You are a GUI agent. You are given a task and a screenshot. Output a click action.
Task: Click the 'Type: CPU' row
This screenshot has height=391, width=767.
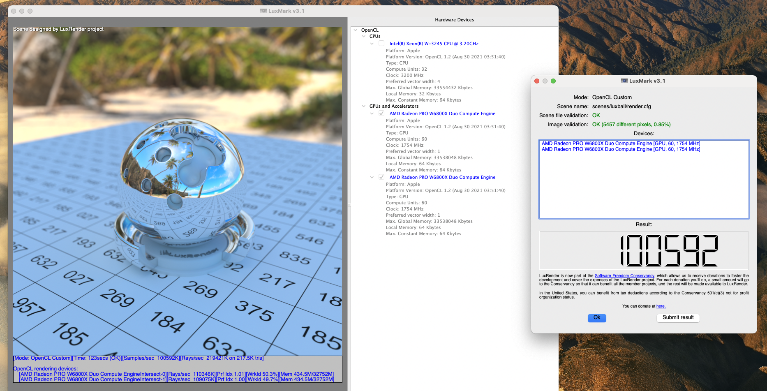(x=397, y=63)
